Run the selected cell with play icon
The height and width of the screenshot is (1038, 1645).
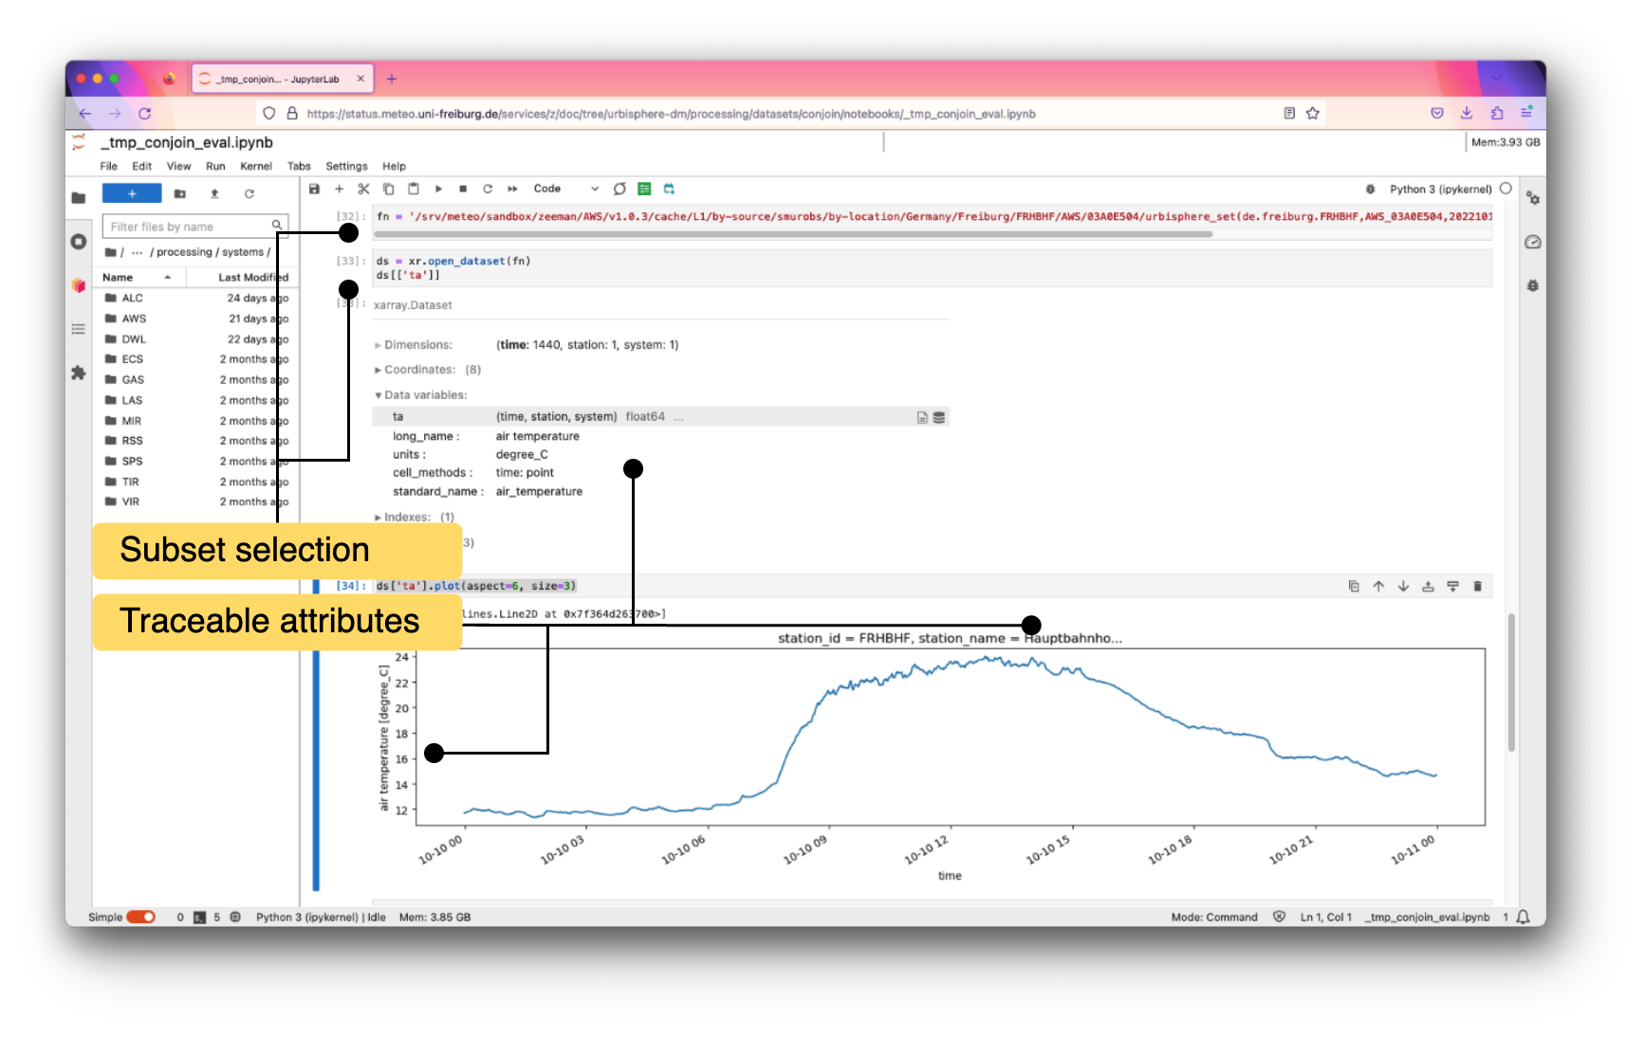tap(438, 190)
